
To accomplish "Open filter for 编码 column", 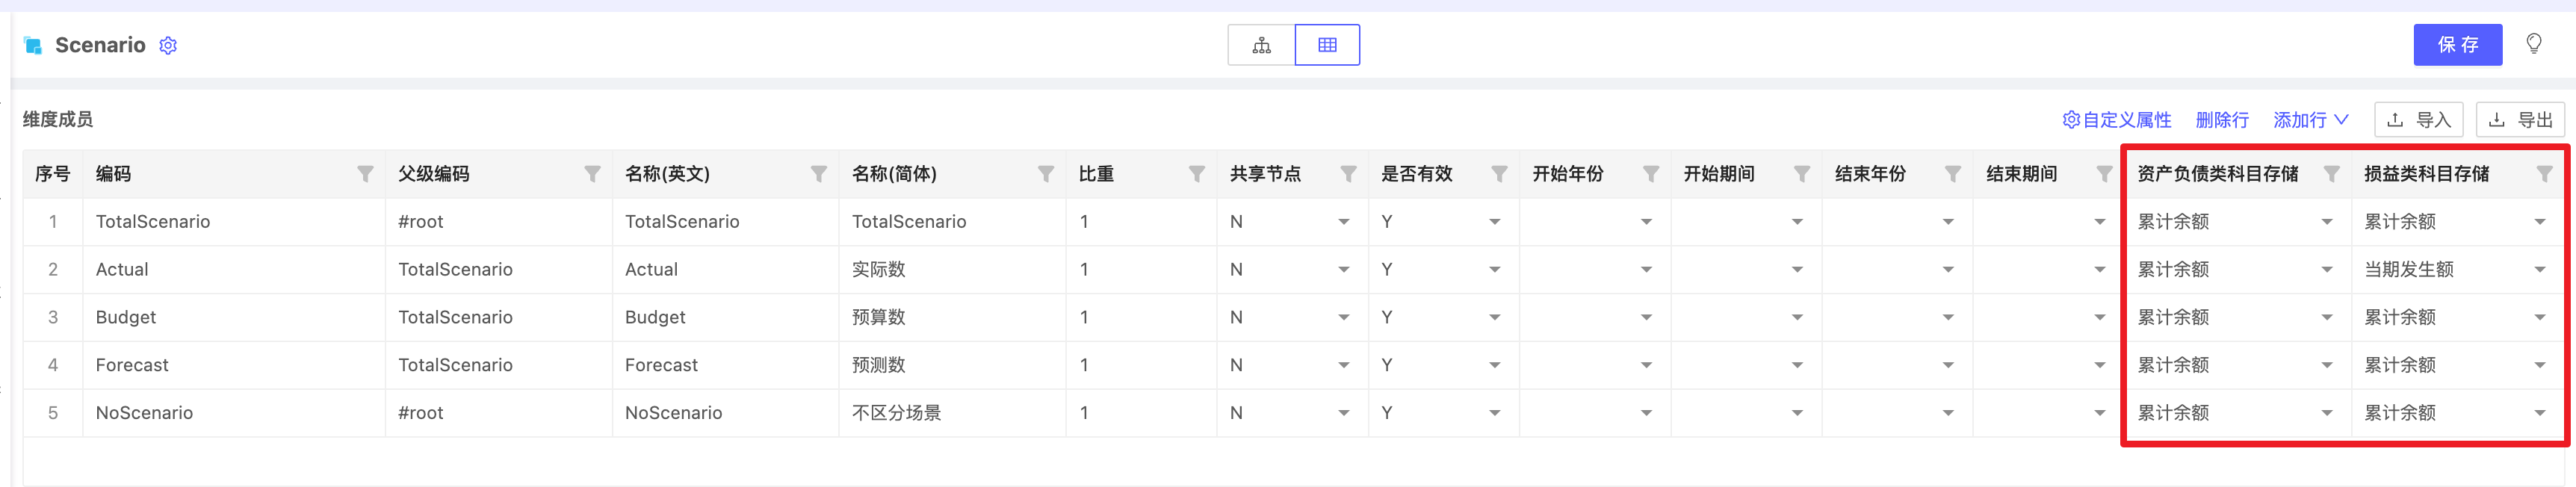I will coord(365,174).
